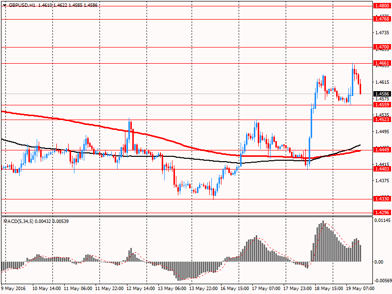Click the 13 May 06:00 time label

tap(172, 289)
